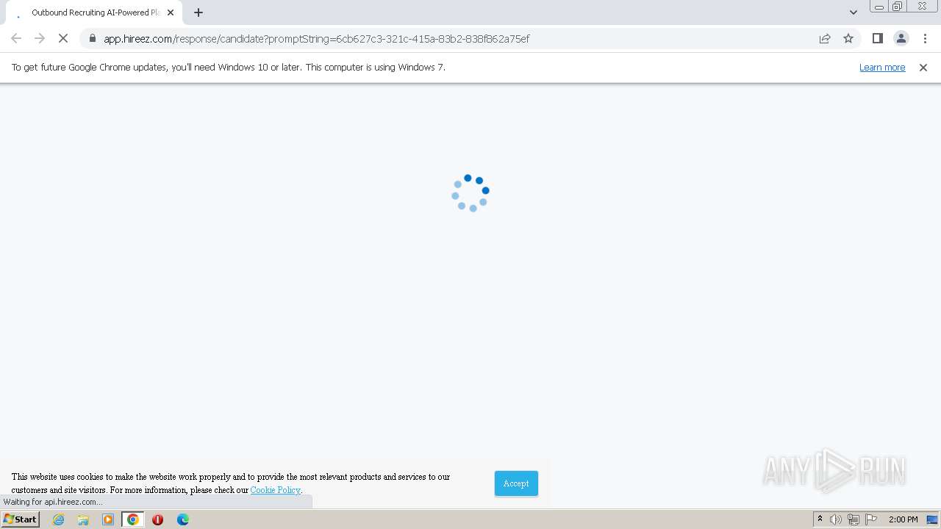This screenshot has width=941, height=529.
Task: Open the Windows Start menu
Action: pos(20,519)
